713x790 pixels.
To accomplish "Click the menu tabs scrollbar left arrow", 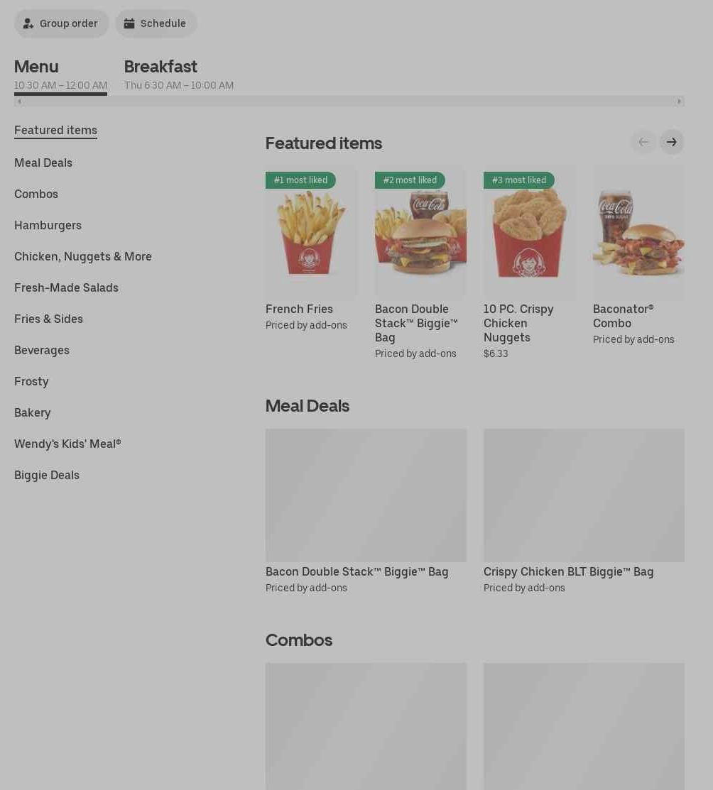I will pos(19,102).
